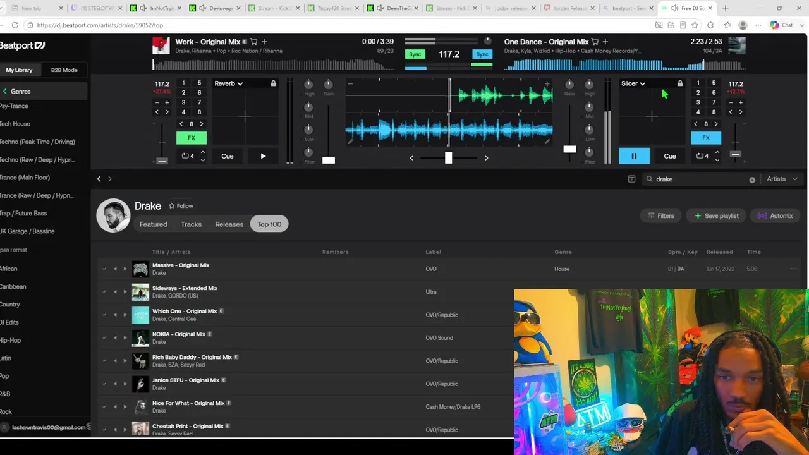Save the list as a playlist
The width and height of the screenshot is (809, 455).
[x=717, y=216]
